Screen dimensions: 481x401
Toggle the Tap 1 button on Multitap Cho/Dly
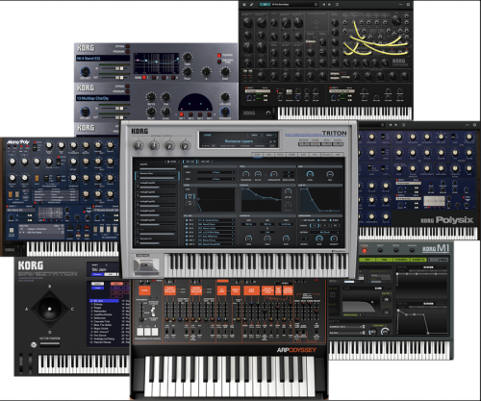(182, 114)
